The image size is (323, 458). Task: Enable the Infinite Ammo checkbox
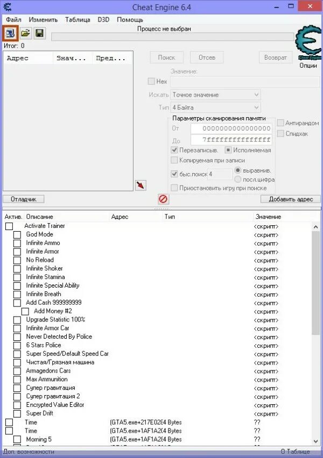tap(17, 243)
